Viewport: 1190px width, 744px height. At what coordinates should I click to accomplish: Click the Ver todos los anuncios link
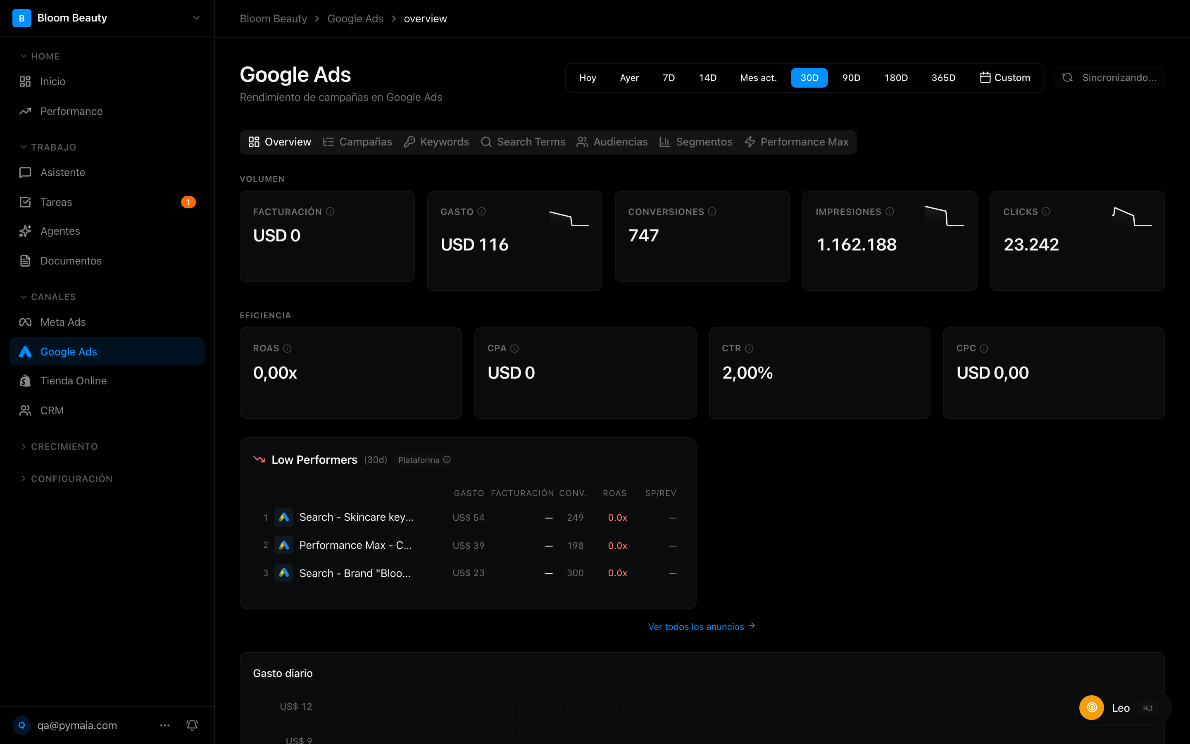click(x=702, y=626)
